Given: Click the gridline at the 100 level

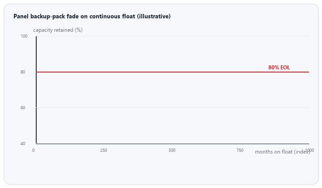Looking at the screenshot, I should (173, 36).
